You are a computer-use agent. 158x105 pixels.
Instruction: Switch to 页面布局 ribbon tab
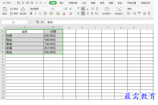coord(73,3)
